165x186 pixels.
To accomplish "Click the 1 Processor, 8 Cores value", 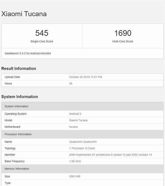I will click(82, 148).
